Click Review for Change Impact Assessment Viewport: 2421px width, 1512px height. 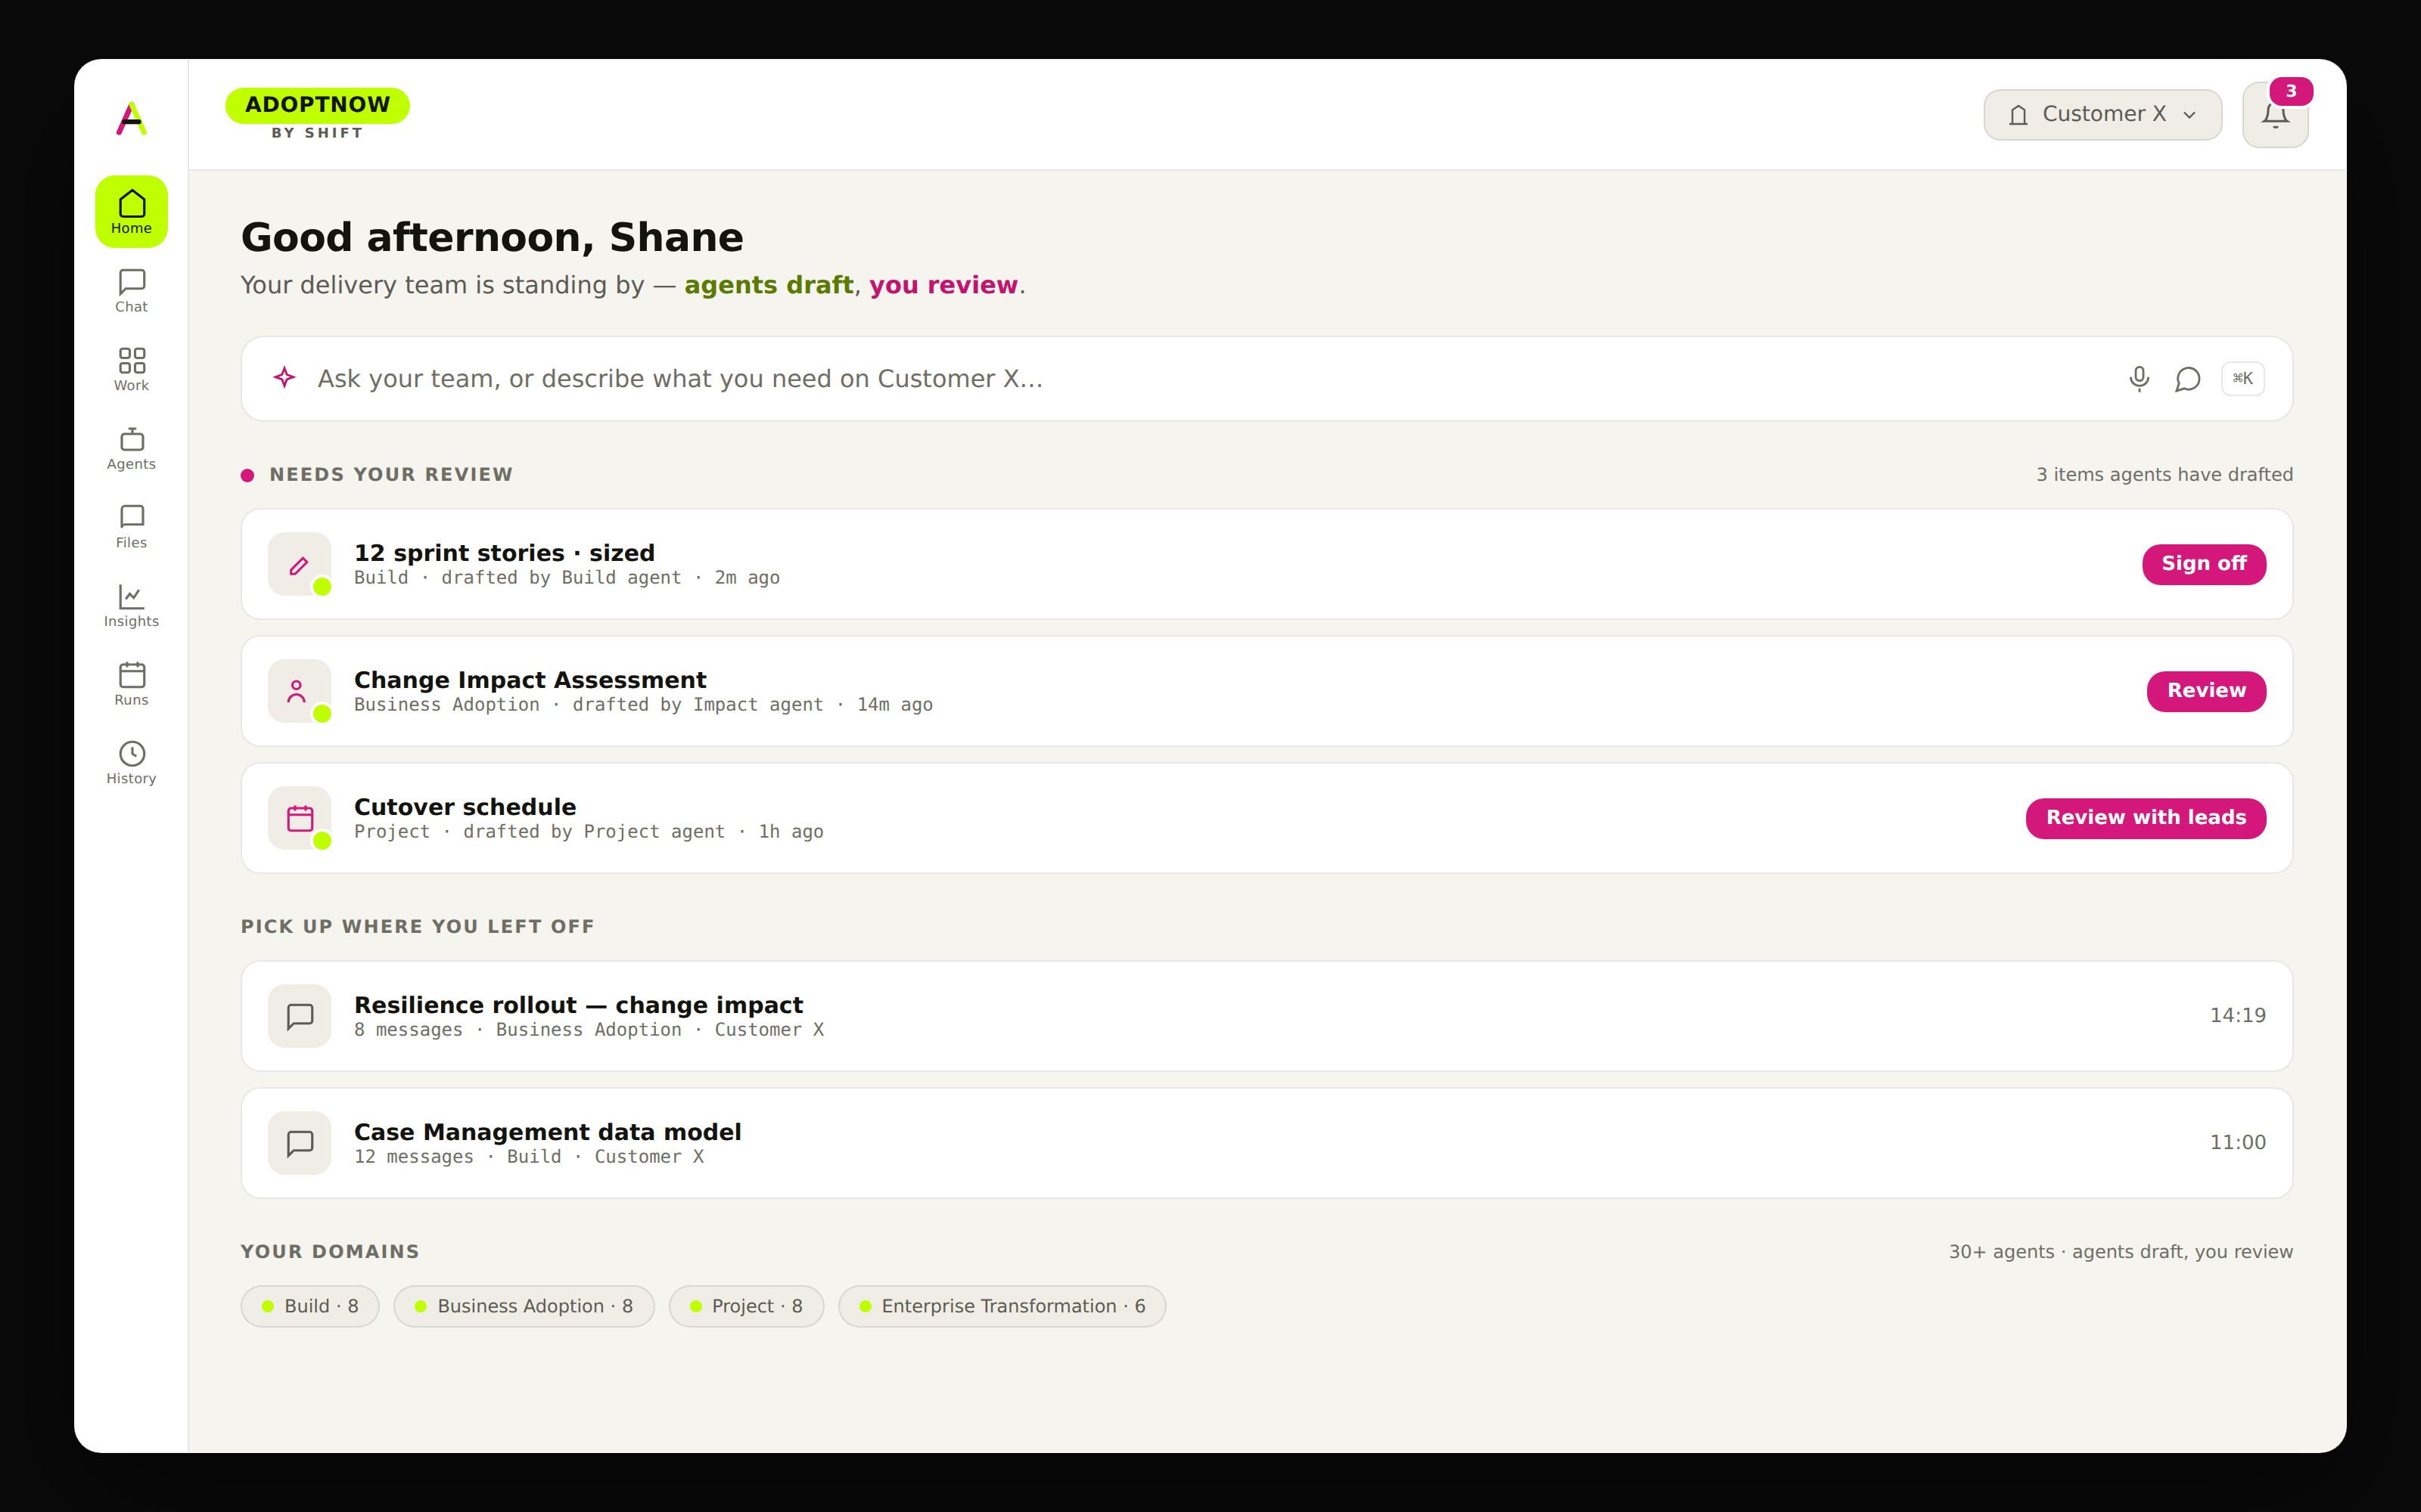click(x=2206, y=691)
